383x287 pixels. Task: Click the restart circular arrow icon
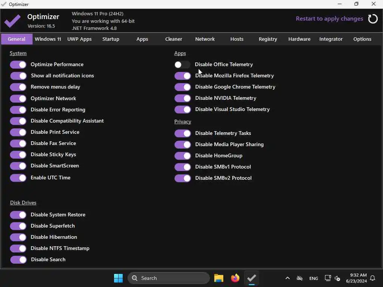coord(373,19)
